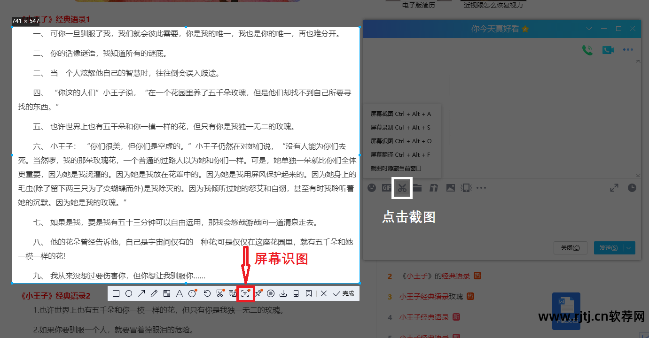Open the emoji picker in chat

point(372,188)
